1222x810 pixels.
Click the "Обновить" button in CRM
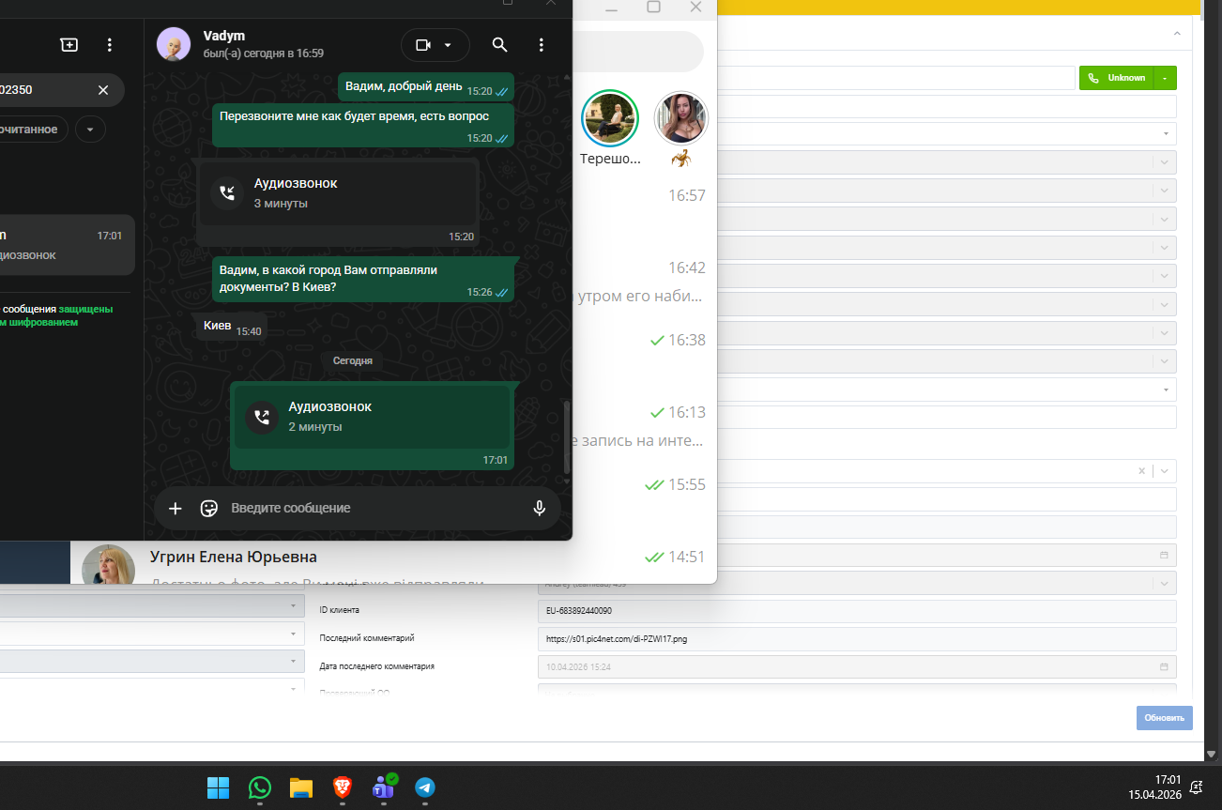1165,718
